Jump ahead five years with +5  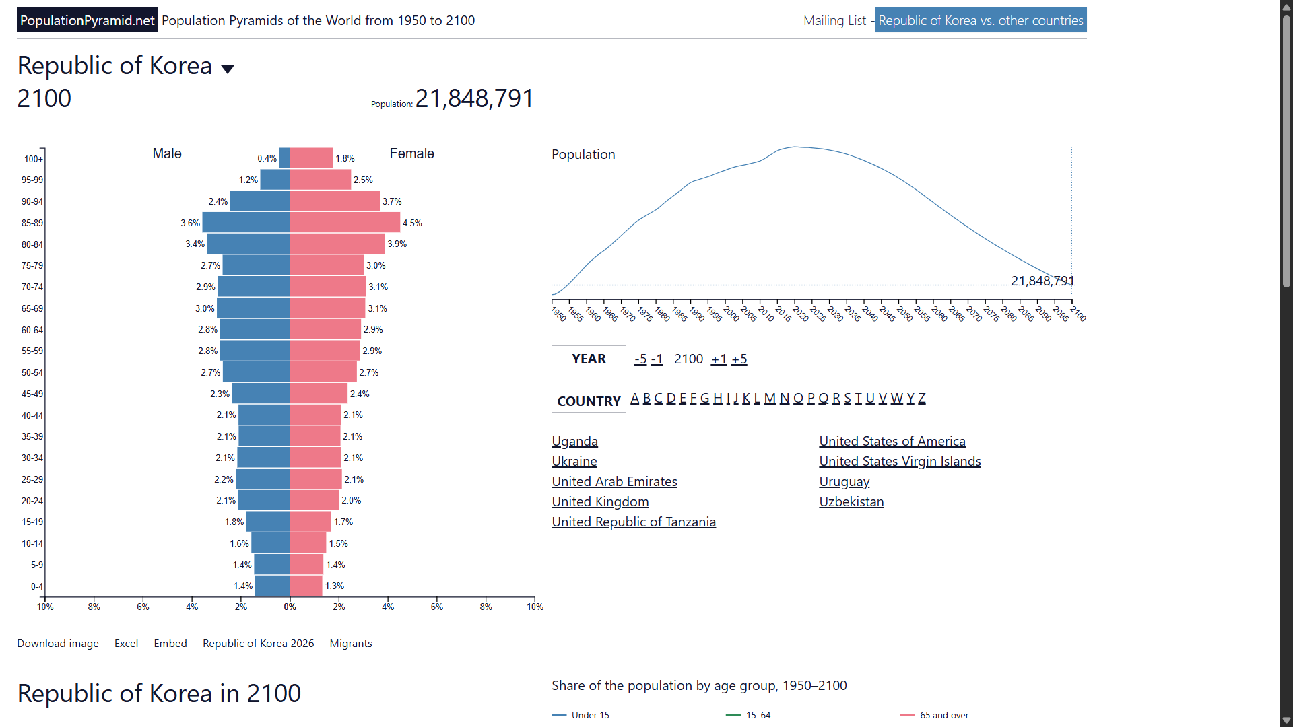[739, 359]
